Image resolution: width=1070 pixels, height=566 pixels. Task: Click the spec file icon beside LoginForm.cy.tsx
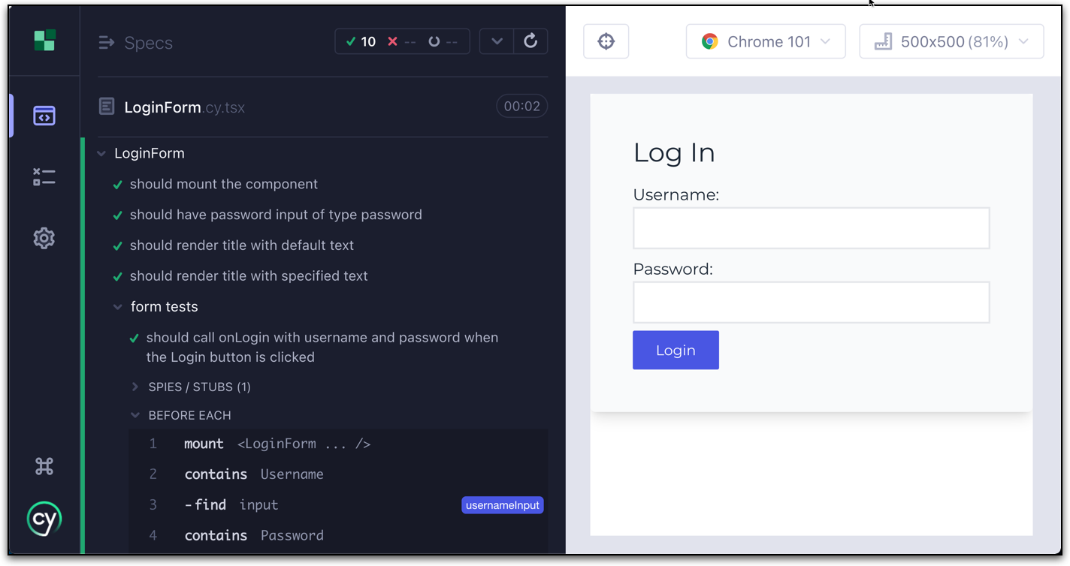(x=106, y=106)
